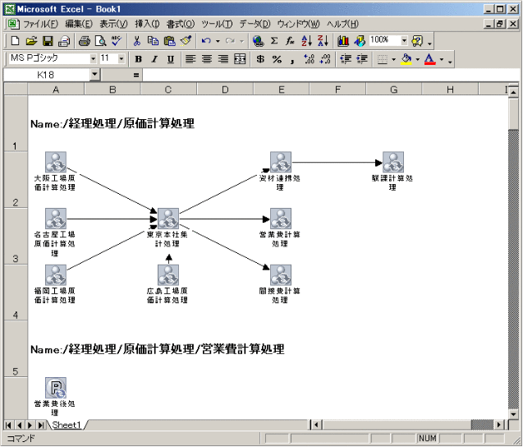Image resolution: width=523 pixels, height=447 pixels.
Task: Open the font name dropdown
Action: click(x=94, y=59)
